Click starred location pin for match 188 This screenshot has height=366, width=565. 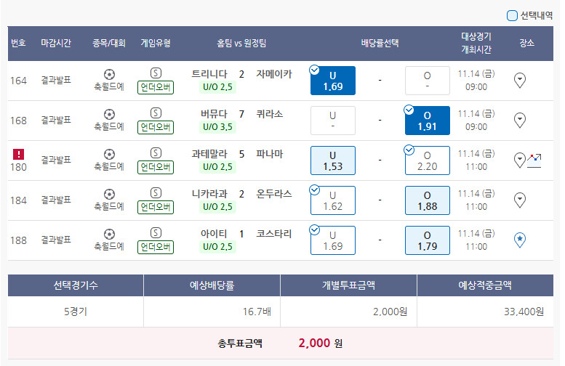pyautogui.click(x=520, y=240)
